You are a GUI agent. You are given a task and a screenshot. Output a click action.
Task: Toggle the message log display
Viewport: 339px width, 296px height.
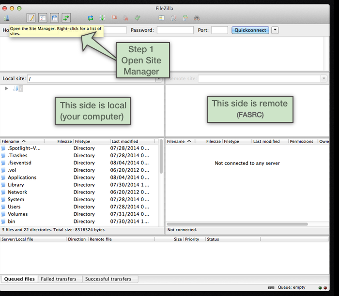coord(31,18)
